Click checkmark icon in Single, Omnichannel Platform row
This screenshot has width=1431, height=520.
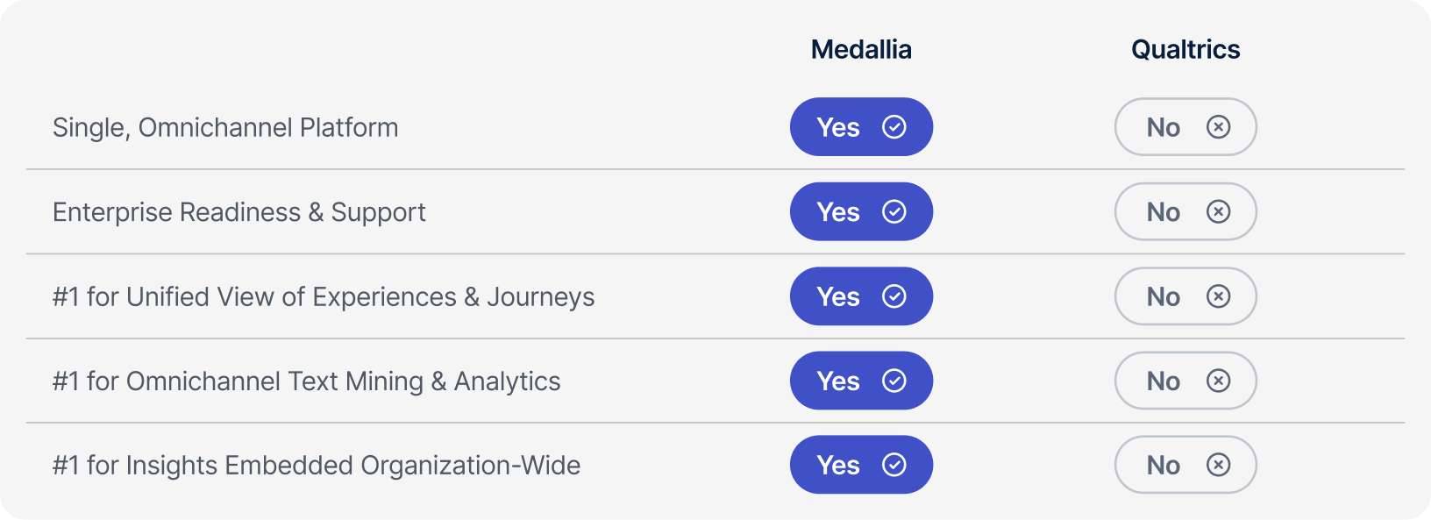tap(893, 127)
